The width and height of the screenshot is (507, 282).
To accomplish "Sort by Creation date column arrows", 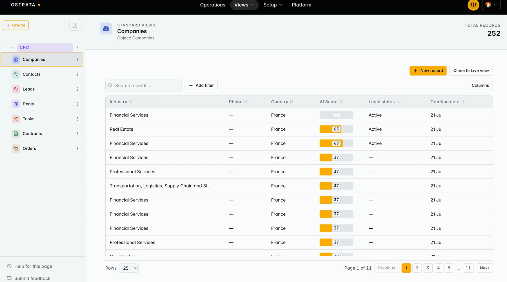I will point(463,102).
